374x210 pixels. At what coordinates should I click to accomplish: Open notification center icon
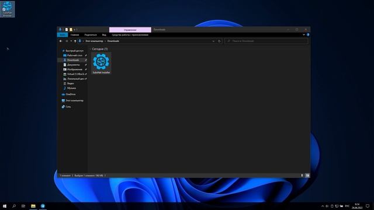pyautogui.click(x=368, y=206)
